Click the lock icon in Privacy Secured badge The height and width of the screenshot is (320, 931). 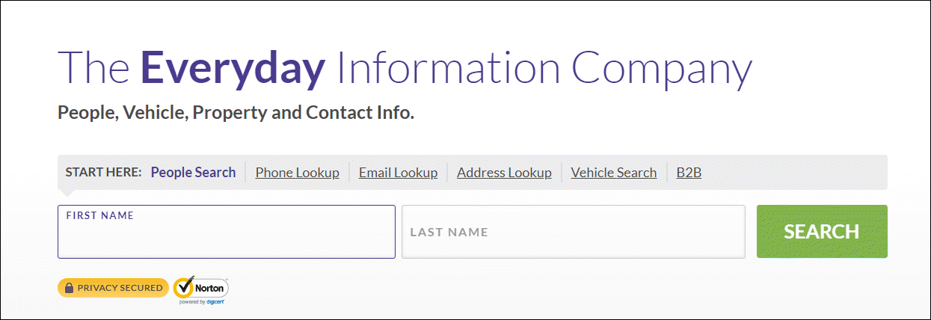[x=69, y=288]
